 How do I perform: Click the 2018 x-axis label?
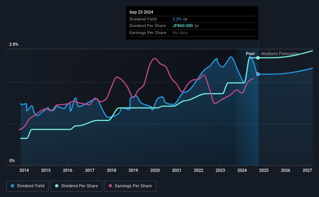click(x=112, y=170)
